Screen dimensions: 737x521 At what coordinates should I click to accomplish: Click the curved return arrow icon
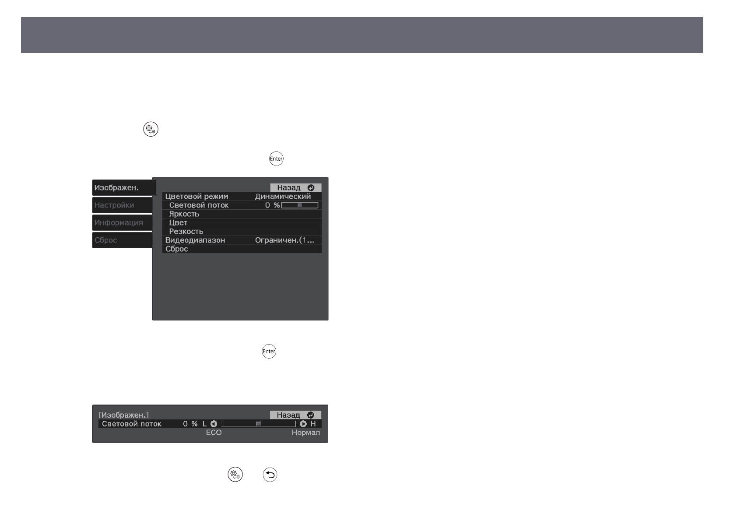click(x=270, y=475)
